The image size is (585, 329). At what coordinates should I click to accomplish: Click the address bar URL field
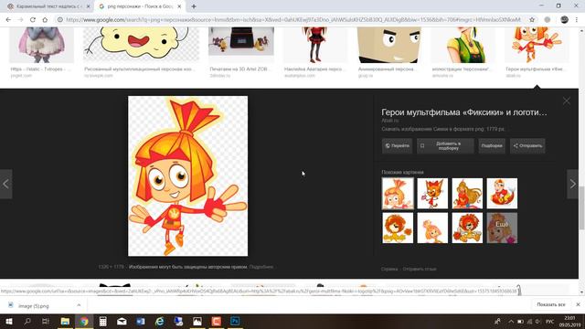click(292, 20)
